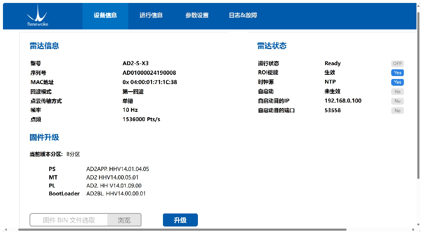
Task: Select the 单播 transmission value
Action: [128, 101]
